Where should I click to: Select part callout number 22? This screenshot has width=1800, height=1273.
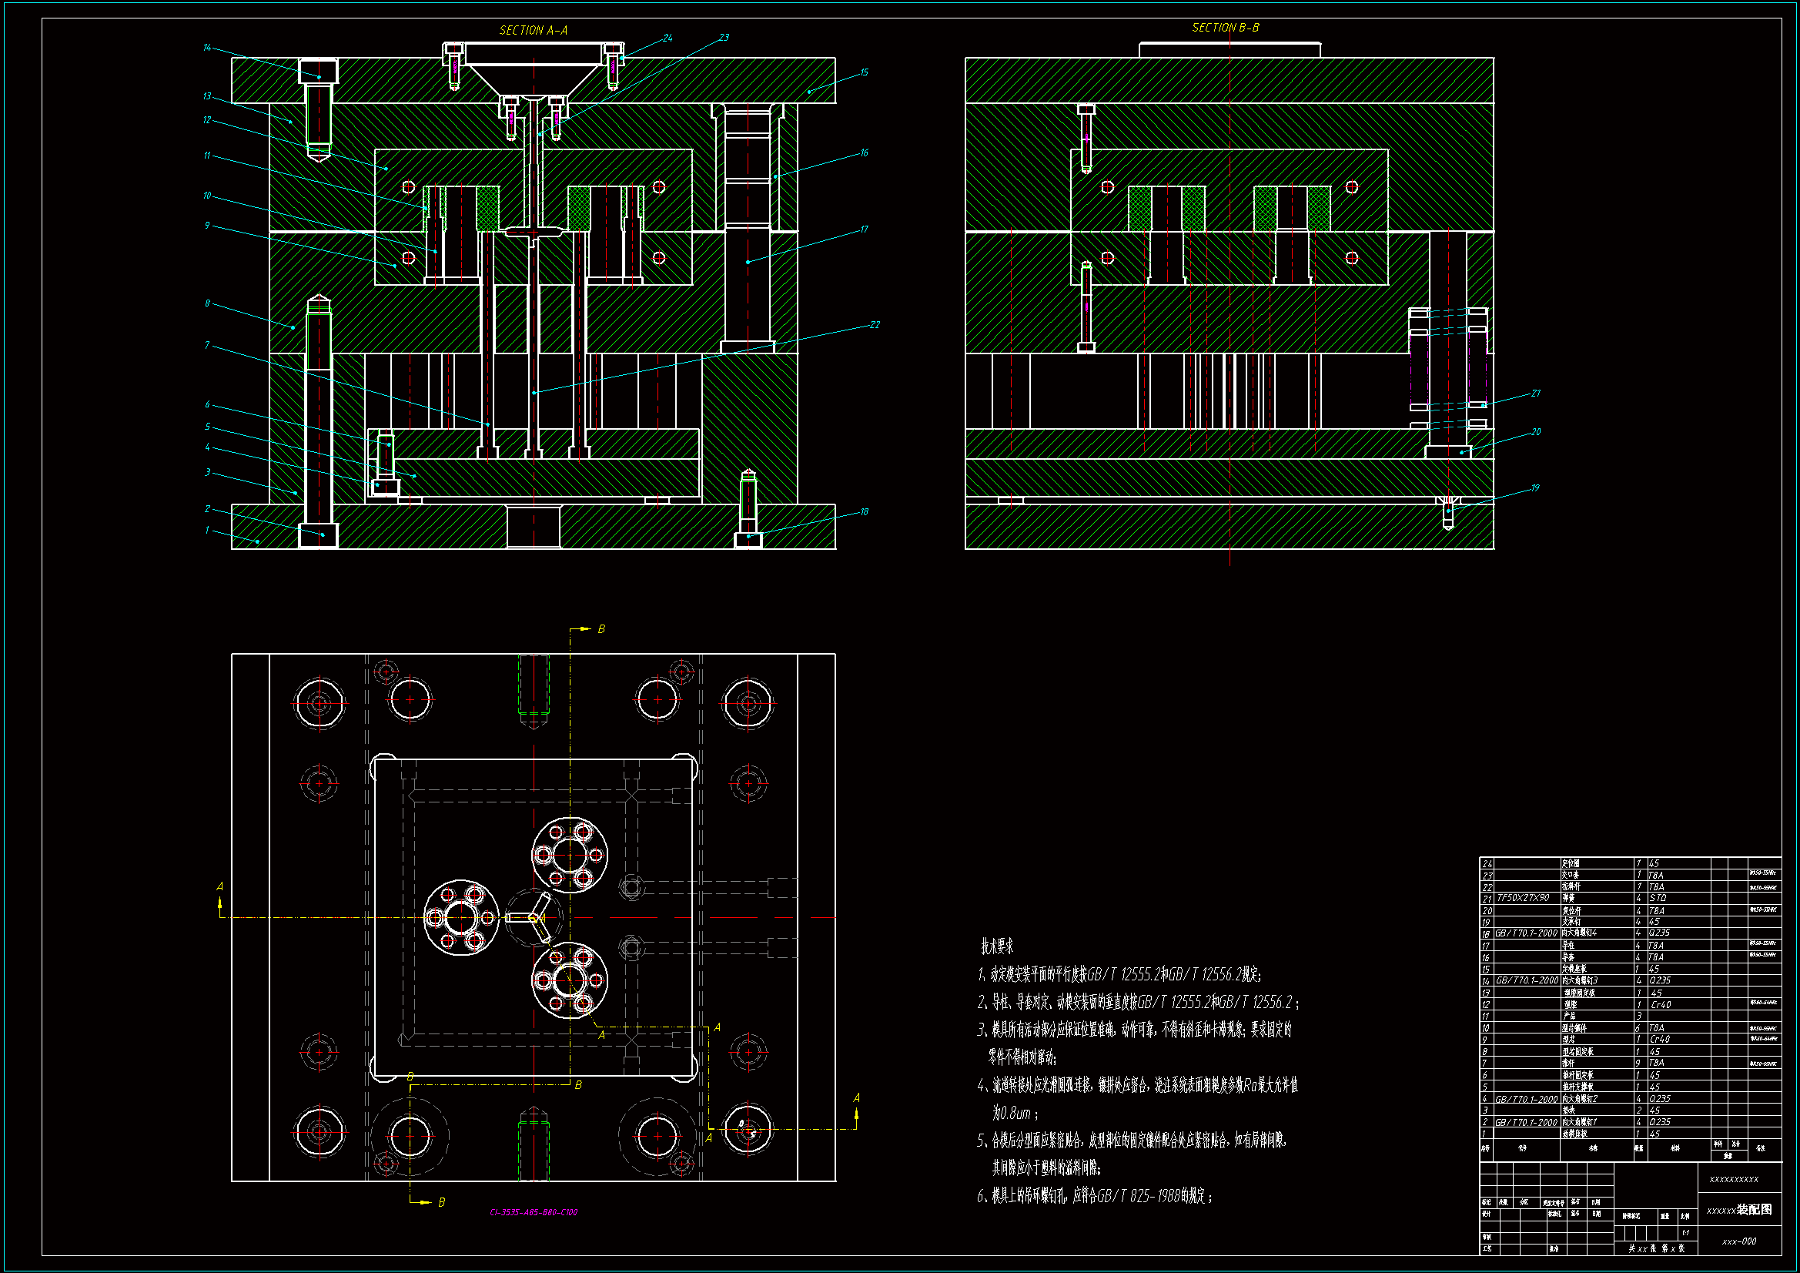[875, 324]
